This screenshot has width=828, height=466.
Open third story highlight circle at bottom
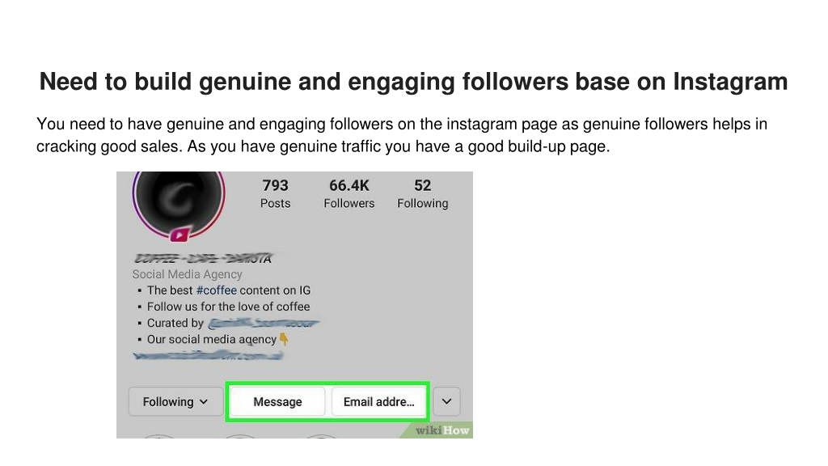[320, 436]
